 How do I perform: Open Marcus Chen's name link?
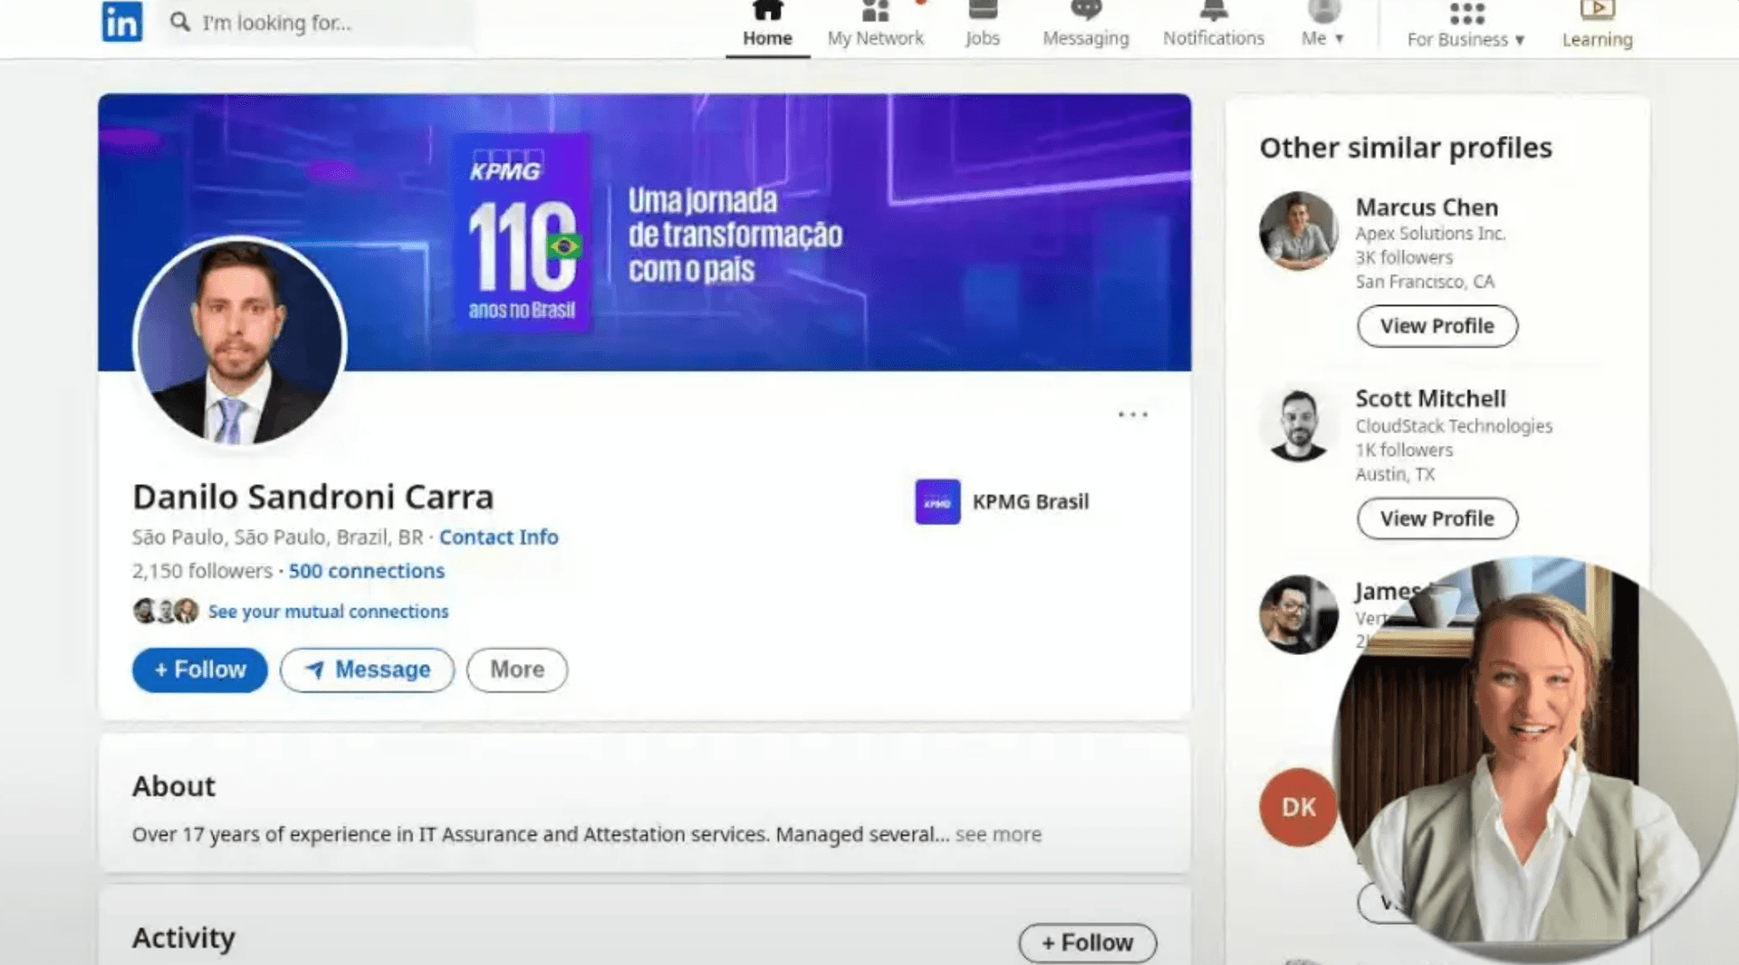(x=1427, y=207)
